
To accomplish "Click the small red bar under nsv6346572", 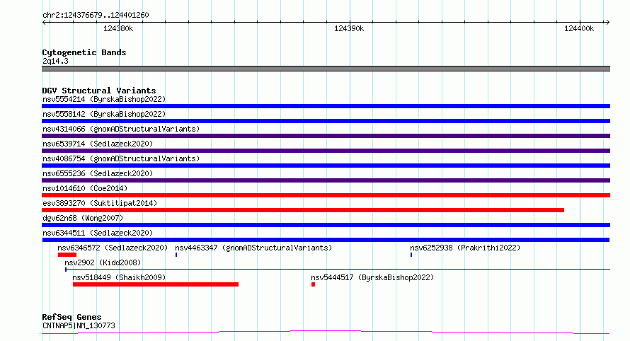I will (x=67, y=255).
